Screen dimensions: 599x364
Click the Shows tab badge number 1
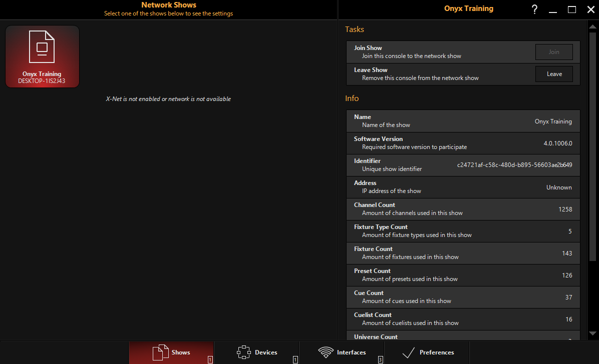210,359
